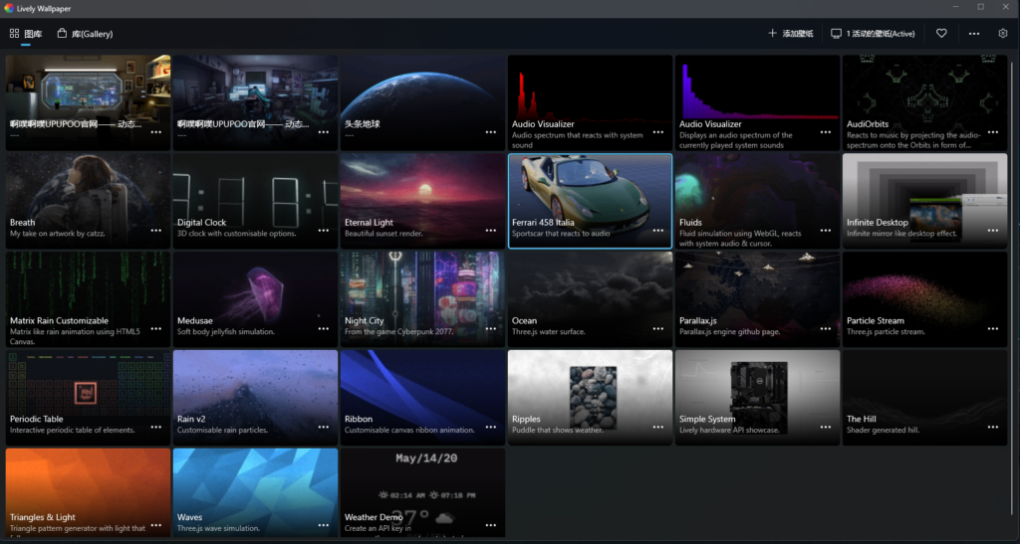Open more options for Rain v2
The height and width of the screenshot is (544, 1020).
click(x=324, y=428)
